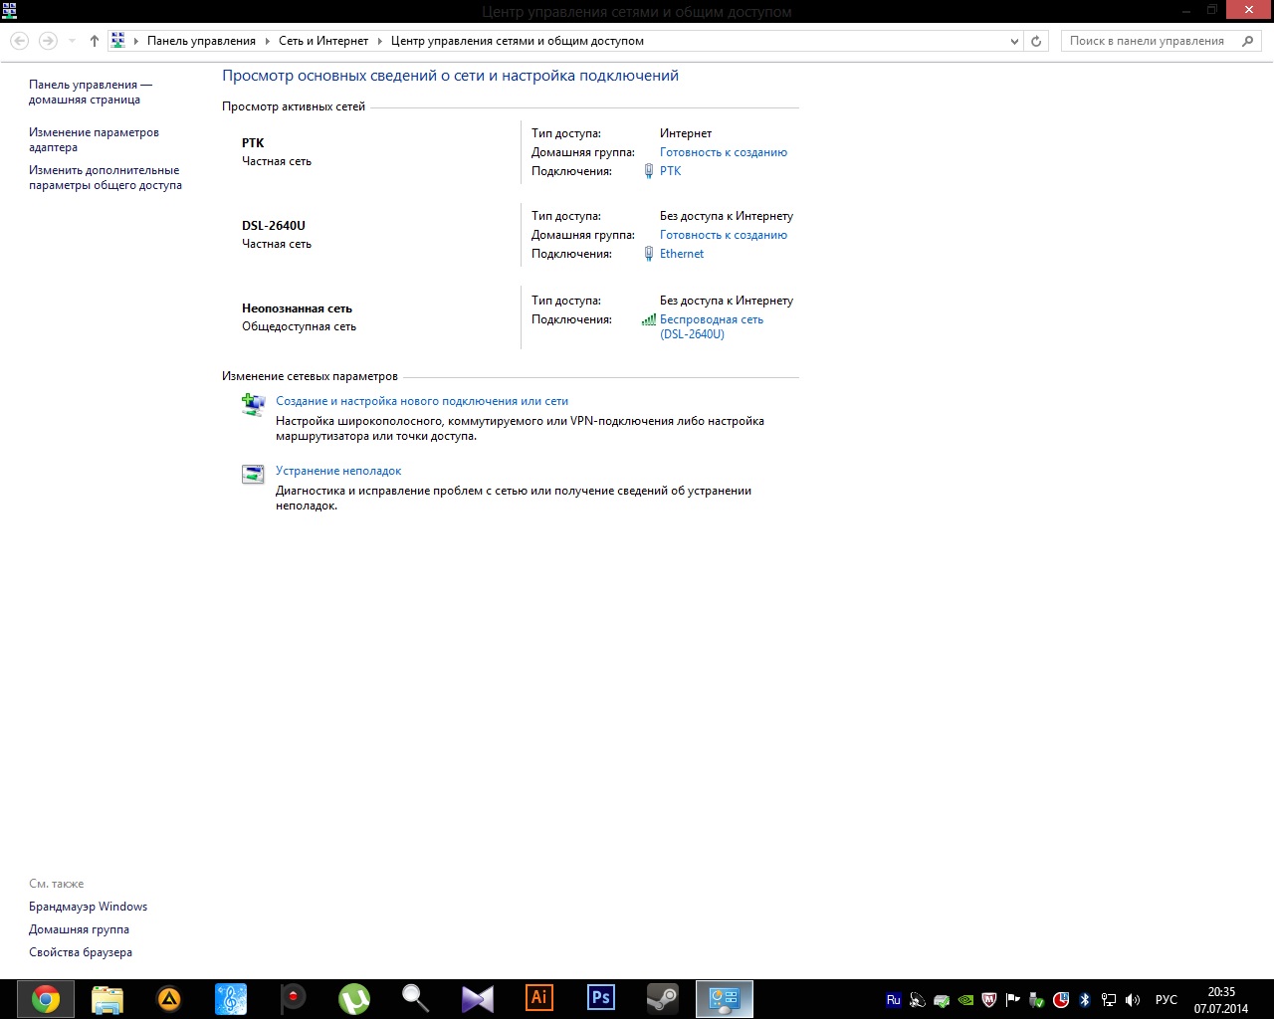The image size is (1274, 1019).
Task: Click the wireless signal strength bars icon
Action: pyautogui.click(x=649, y=320)
